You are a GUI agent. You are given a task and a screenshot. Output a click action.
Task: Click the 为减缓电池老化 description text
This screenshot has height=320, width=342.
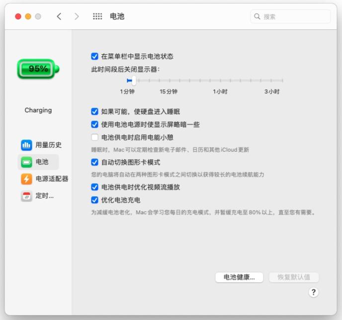tap(203, 212)
